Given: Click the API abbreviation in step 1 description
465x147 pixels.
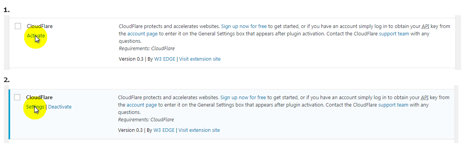Looking at the screenshot, I should (425, 26).
